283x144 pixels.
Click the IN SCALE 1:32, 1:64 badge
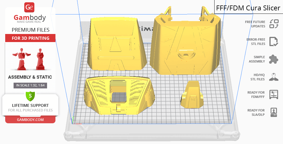[30, 85]
